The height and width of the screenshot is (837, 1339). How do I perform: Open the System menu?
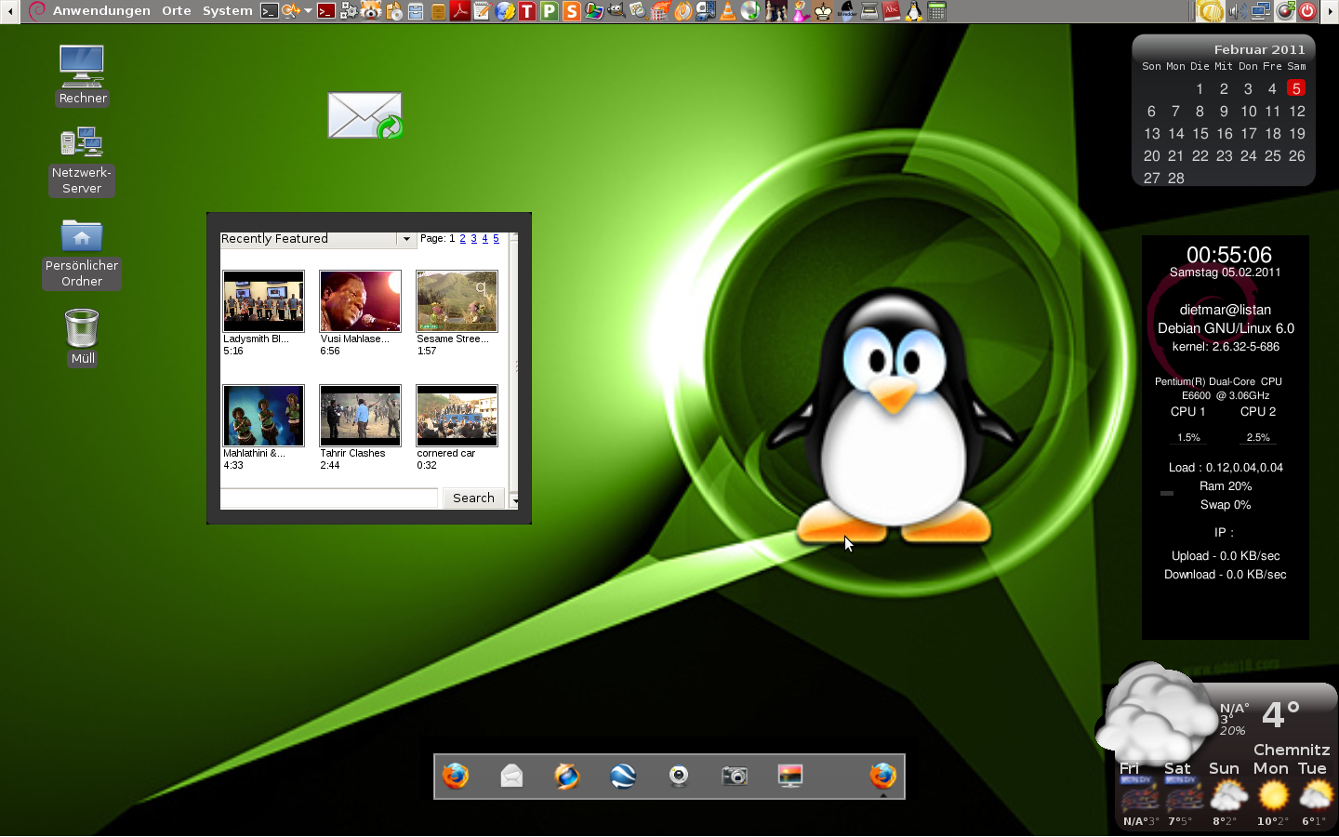(x=228, y=11)
